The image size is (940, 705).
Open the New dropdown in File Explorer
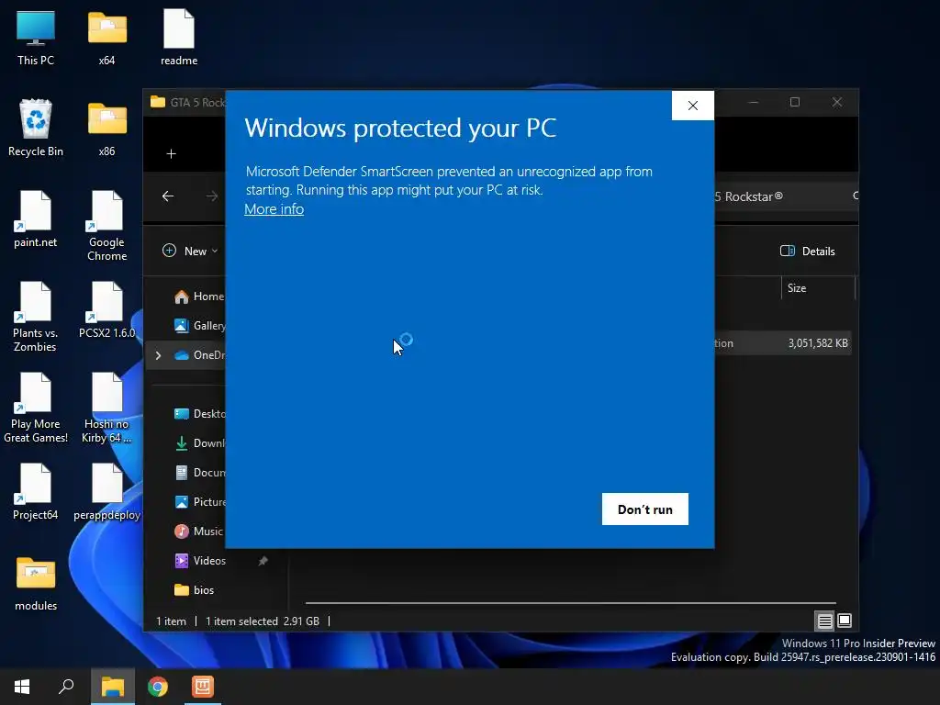tap(190, 251)
